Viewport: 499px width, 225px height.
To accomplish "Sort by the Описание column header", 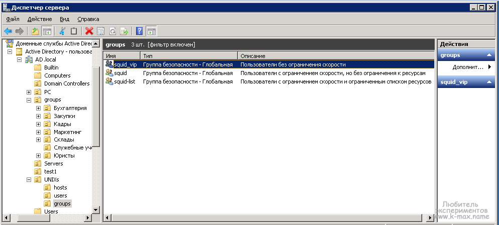I will click(x=336, y=56).
